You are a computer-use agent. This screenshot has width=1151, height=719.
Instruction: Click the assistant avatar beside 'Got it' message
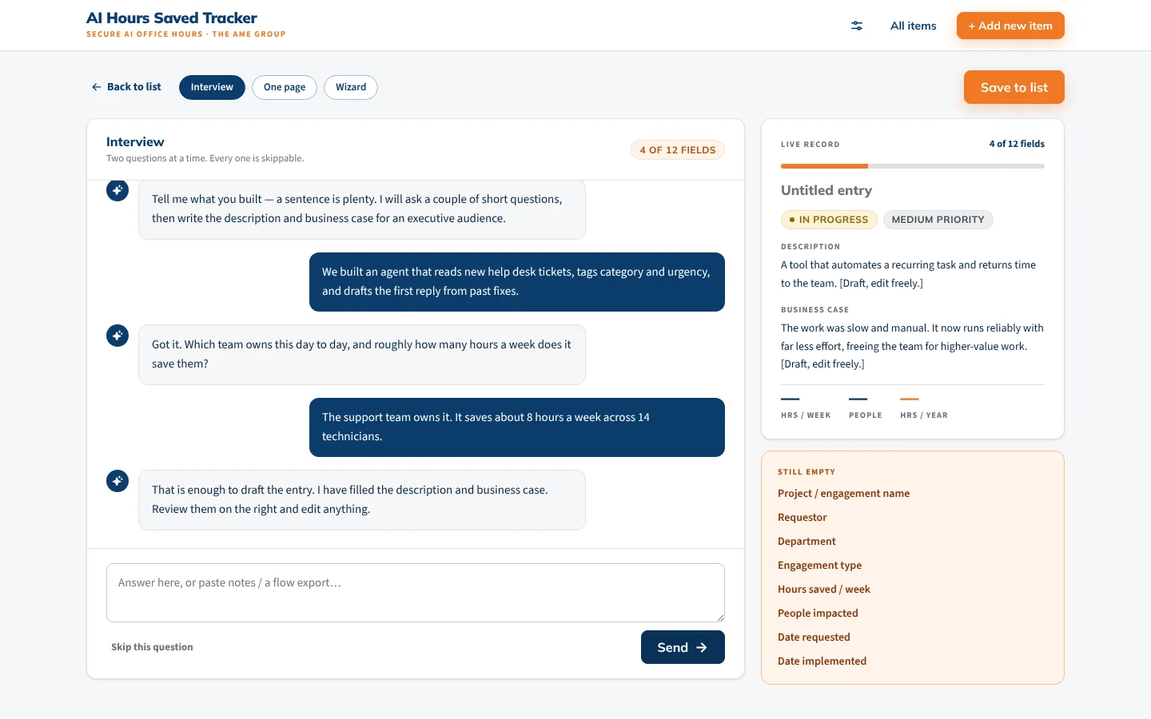117,336
